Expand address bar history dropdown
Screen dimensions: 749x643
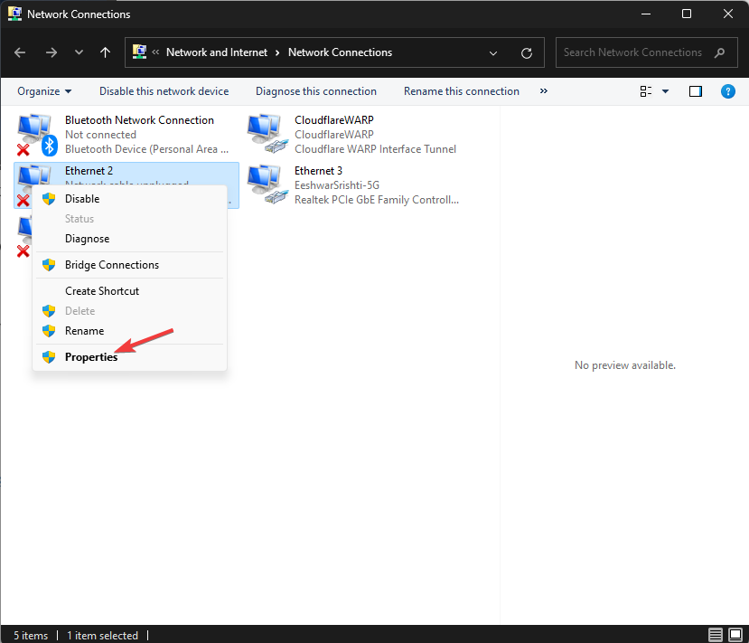point(493,53)
